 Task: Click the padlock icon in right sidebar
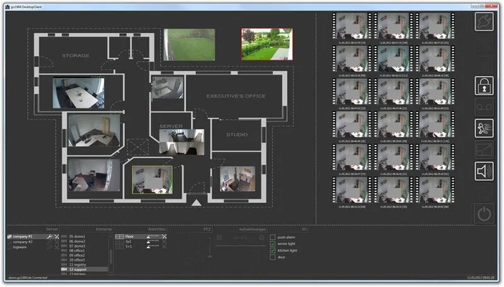pyautogui.click(x=485, y=86)
